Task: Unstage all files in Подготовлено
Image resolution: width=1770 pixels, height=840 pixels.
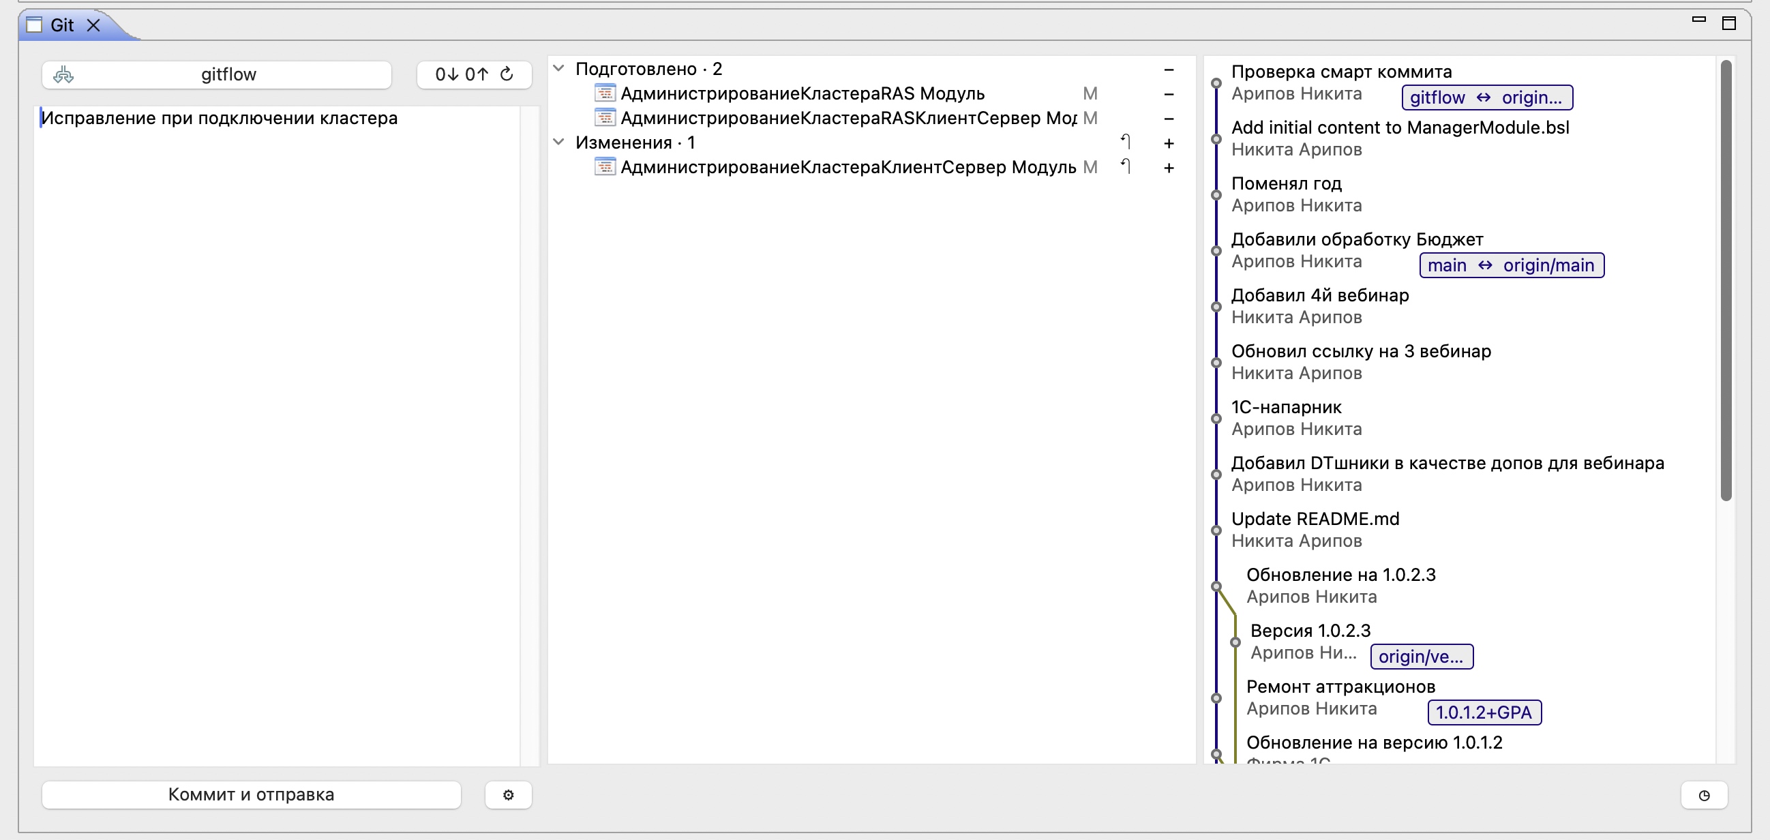Action: [1169, 70]
